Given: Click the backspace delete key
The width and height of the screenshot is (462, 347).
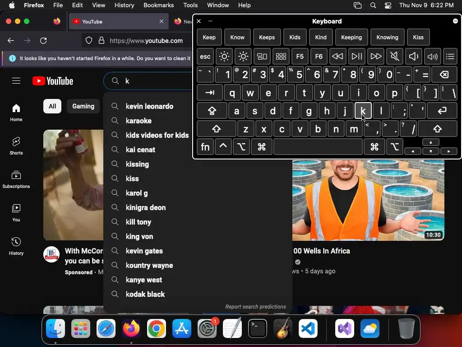Looking at the screenshot, I should [x=444, y=75].
